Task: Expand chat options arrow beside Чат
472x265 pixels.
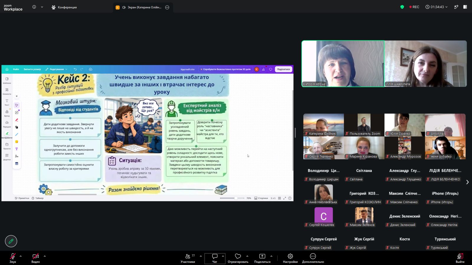Action: pos(223,256)
